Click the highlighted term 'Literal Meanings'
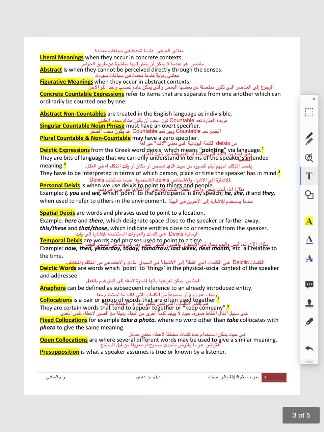The width and height of the screenshot is (324, 432). click(x=62, y=57)
